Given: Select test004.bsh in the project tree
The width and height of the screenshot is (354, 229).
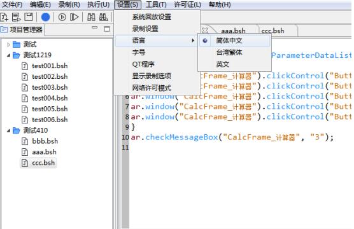Looking at the screenshot, I should click(x=50, y=99).
